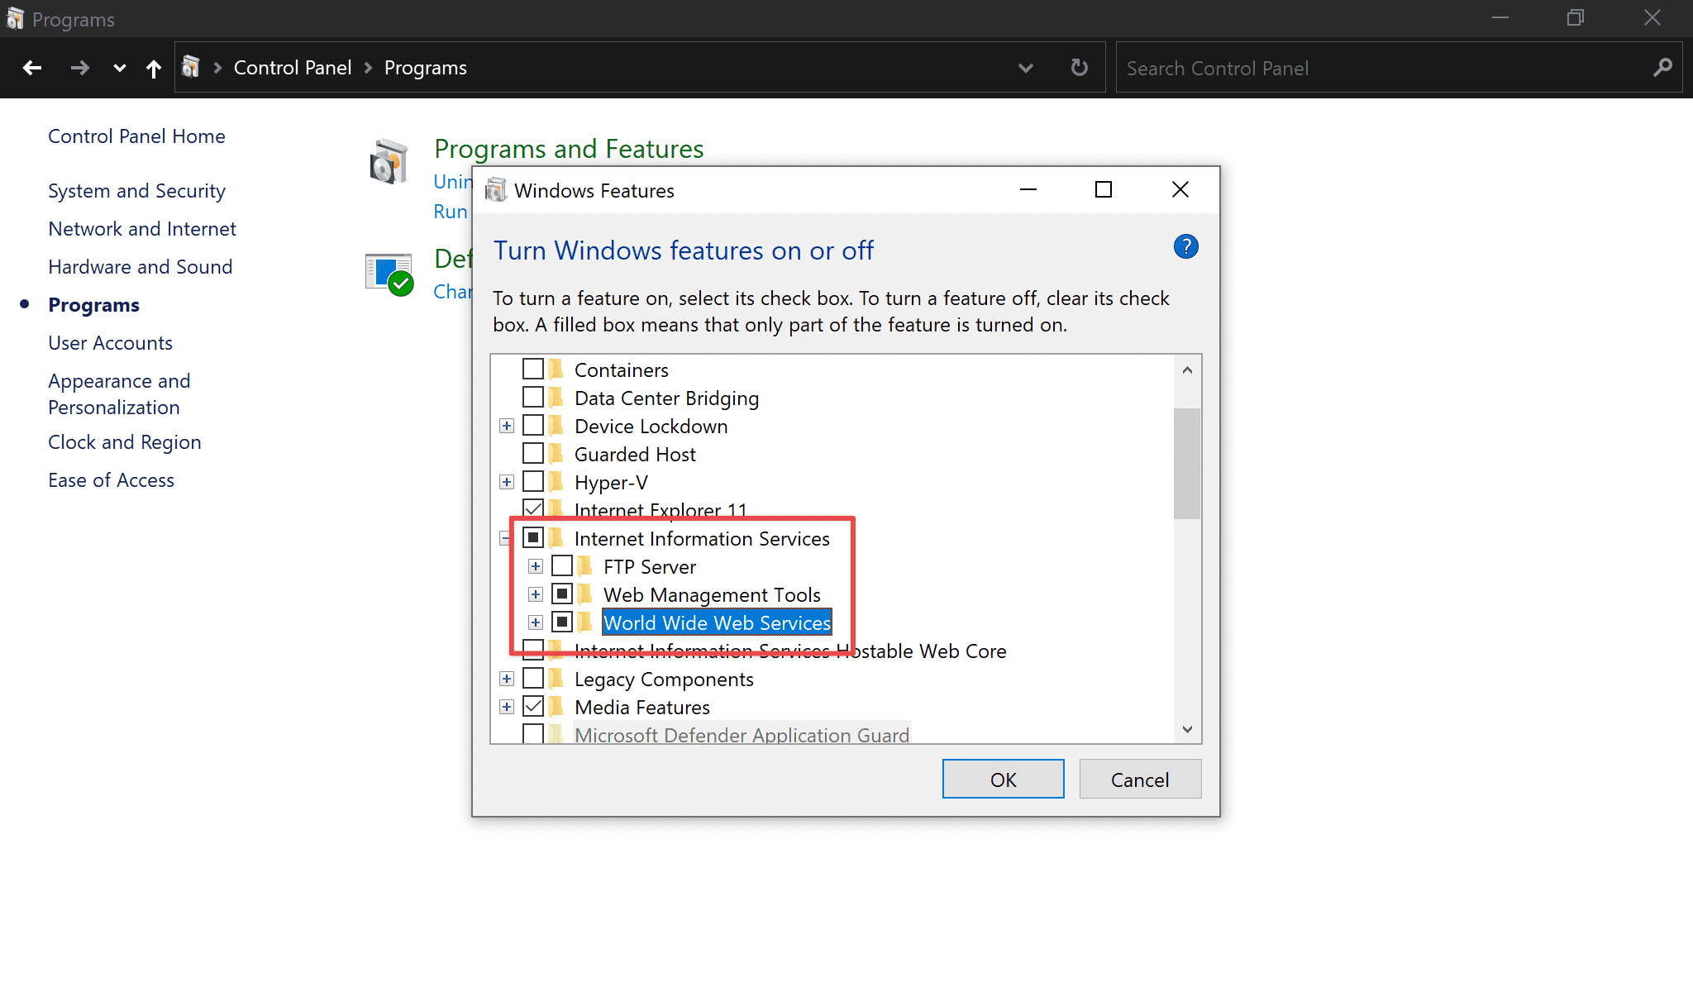Image resolution: width=1693 pixels, height=992 pixels.
Task: Select the Web Management Tools label
Action: click(712, 595)
